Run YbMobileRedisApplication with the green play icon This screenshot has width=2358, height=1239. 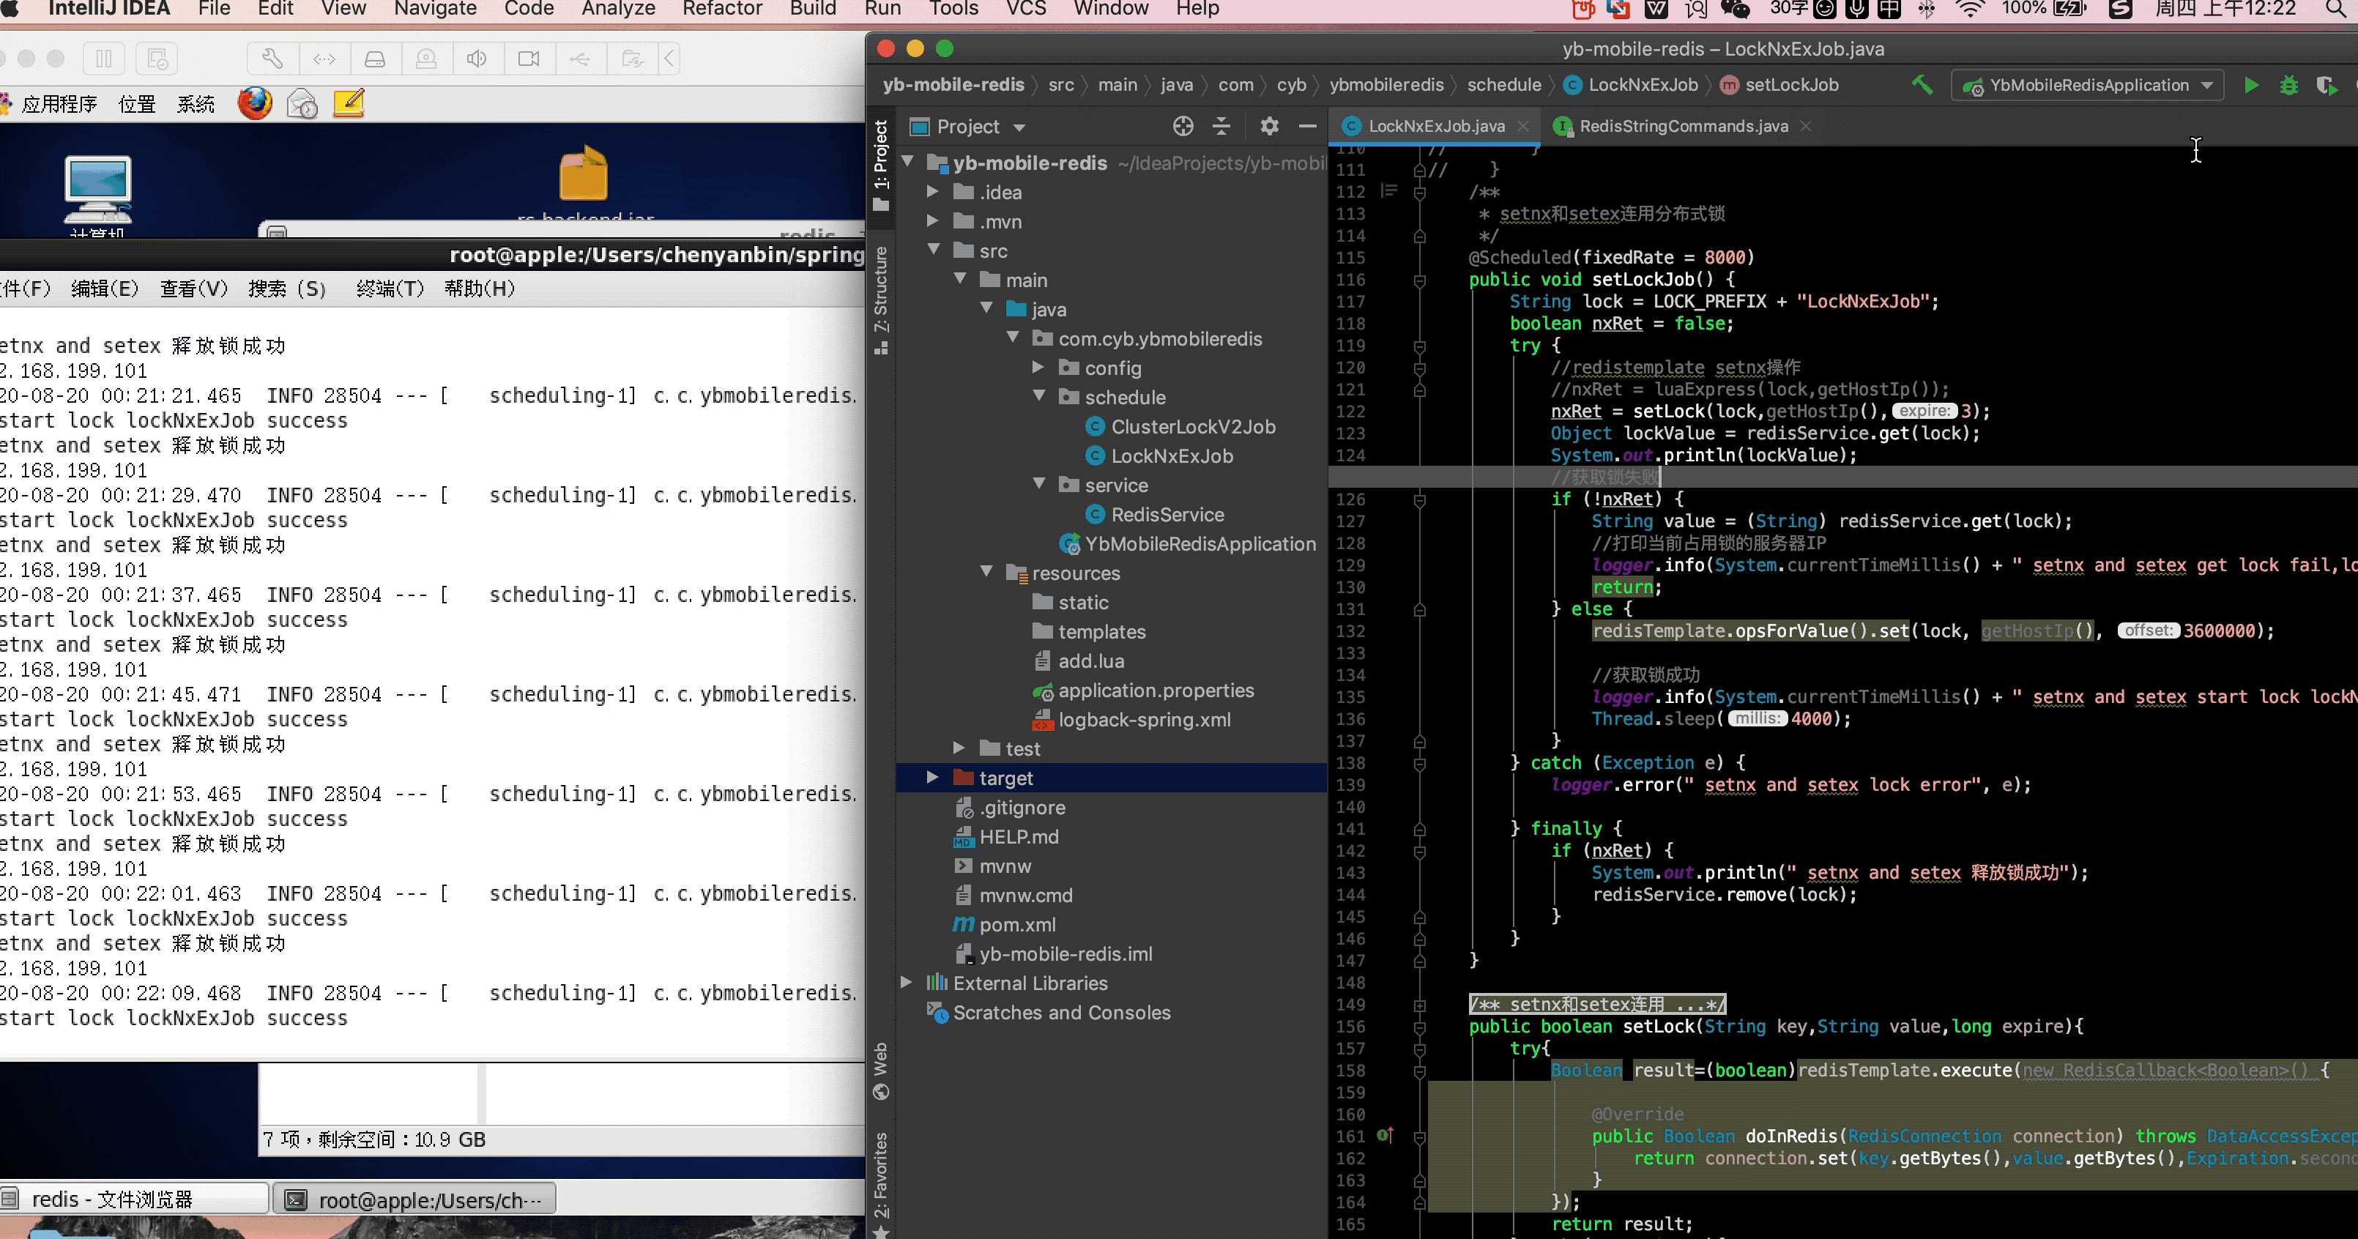click(2251, 85)
